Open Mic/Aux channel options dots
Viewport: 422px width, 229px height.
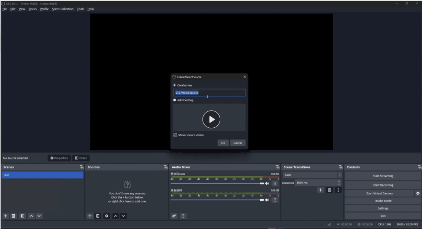click(x=275, y=183)
